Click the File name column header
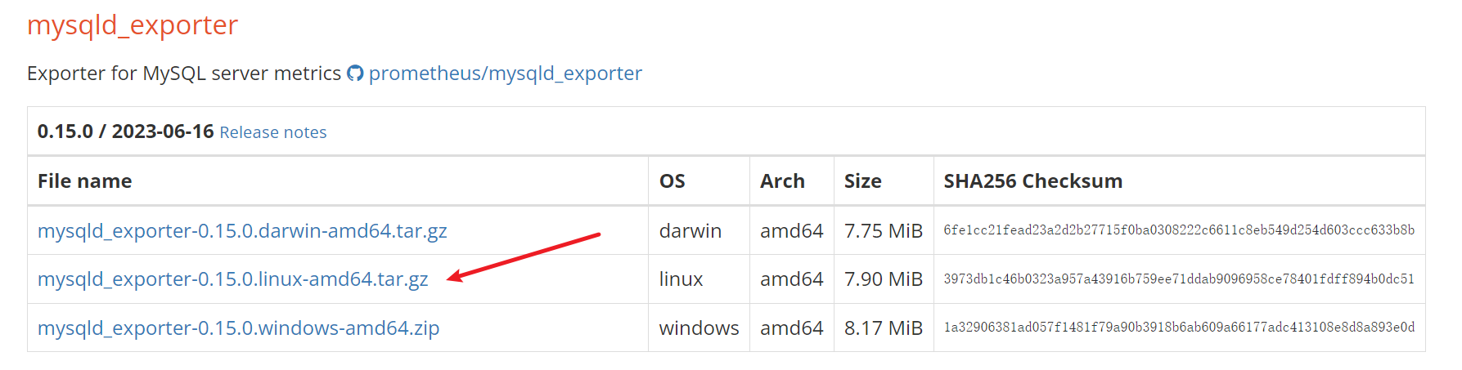 pyautogui.click(x=85, y=181)
